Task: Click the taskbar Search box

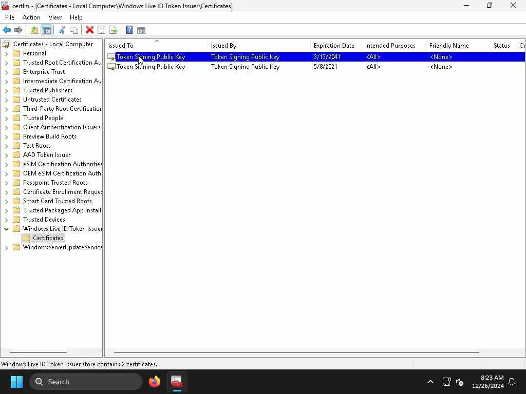Action: 86,382
